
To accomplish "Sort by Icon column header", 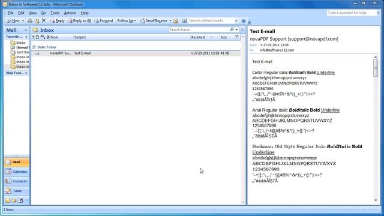I will click(x=37, y=37).
